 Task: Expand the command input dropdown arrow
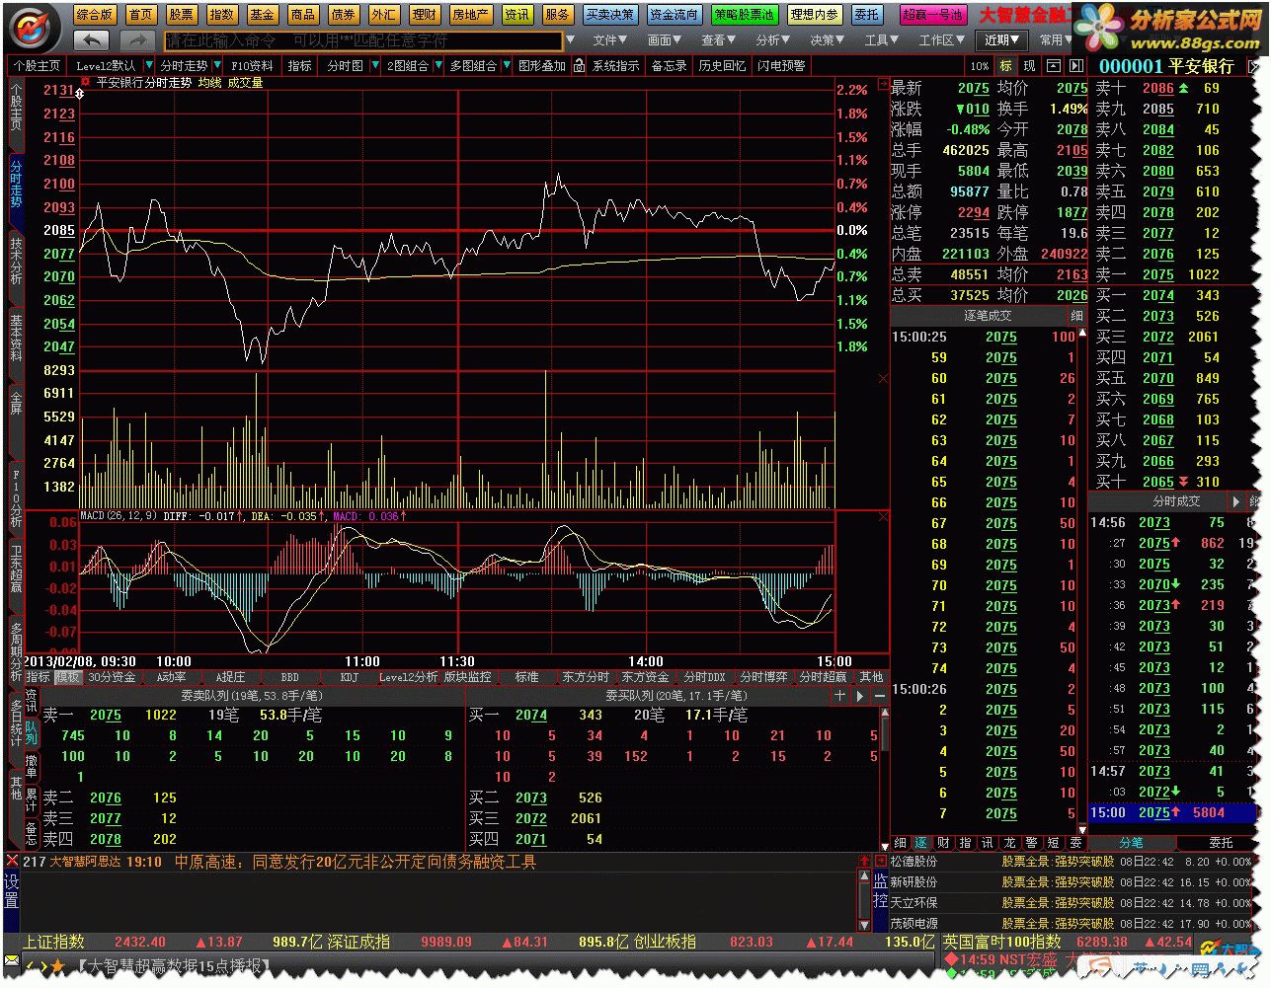tap(570, 40)
